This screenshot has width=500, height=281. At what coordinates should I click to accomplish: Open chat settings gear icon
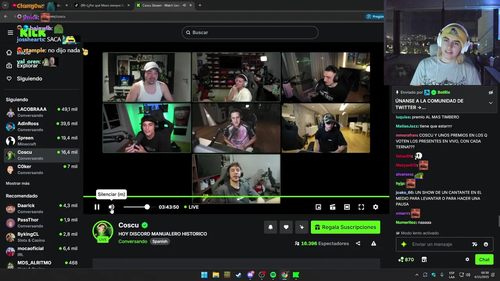coord(467,260)
